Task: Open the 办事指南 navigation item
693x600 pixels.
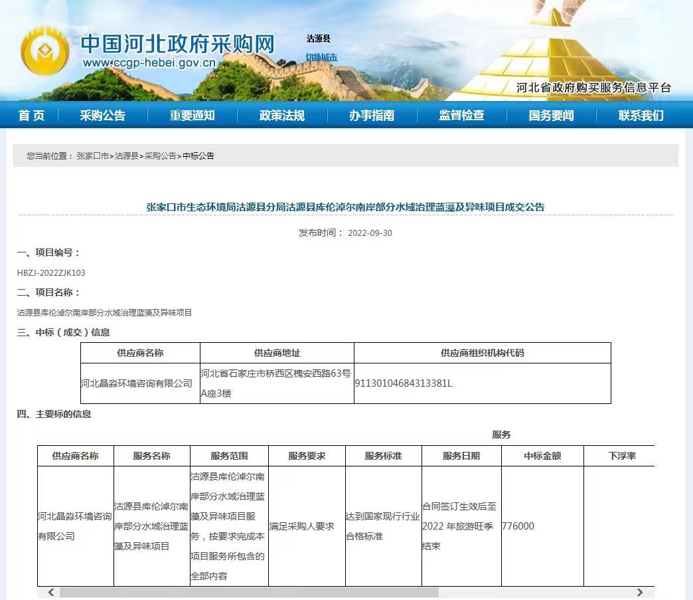Action: tap(372, 116)
